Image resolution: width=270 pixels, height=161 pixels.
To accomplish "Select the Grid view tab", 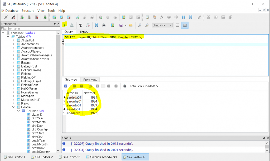I will point(71,80).
